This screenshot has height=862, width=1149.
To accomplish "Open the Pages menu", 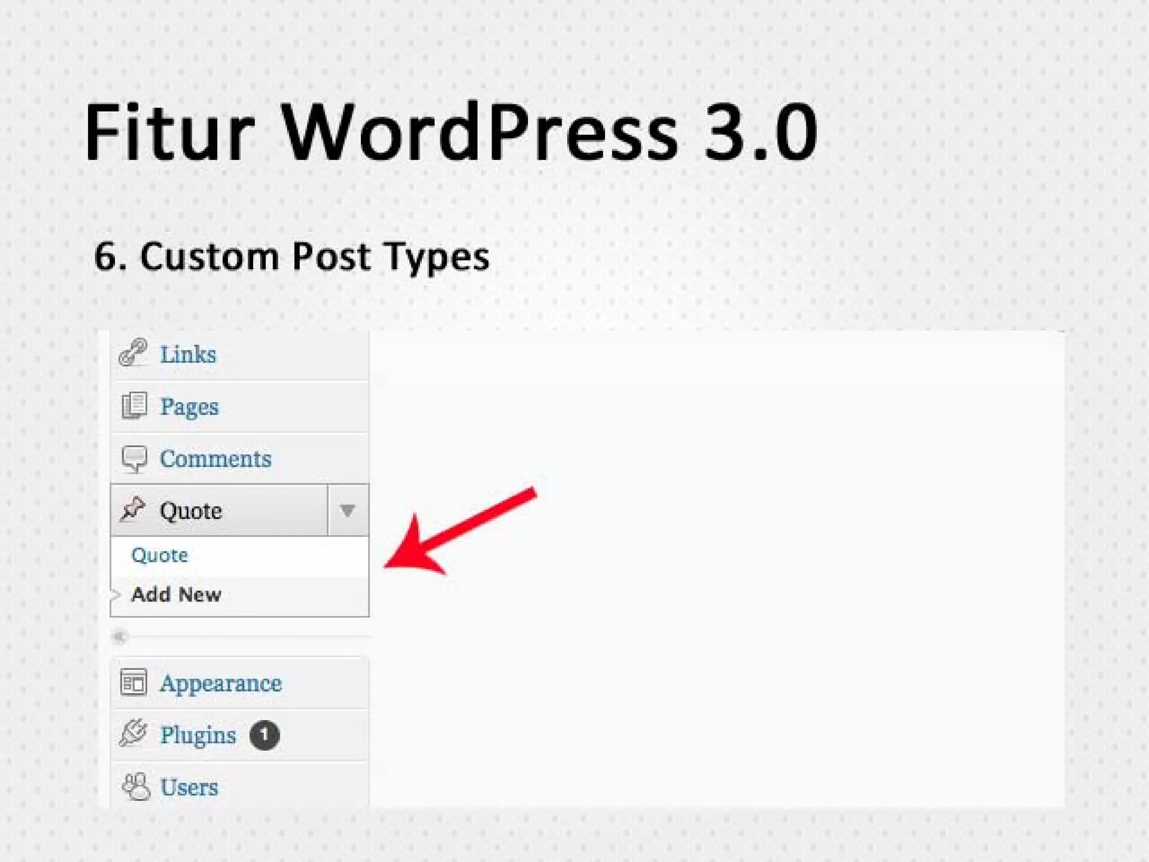I will 189,407.
